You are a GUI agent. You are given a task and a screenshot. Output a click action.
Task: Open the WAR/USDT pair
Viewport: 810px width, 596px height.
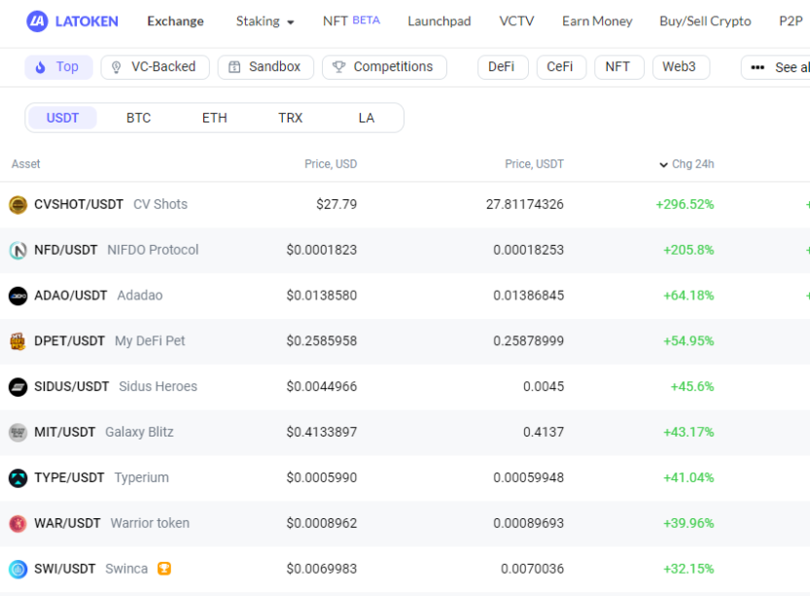tap(67, 523)
